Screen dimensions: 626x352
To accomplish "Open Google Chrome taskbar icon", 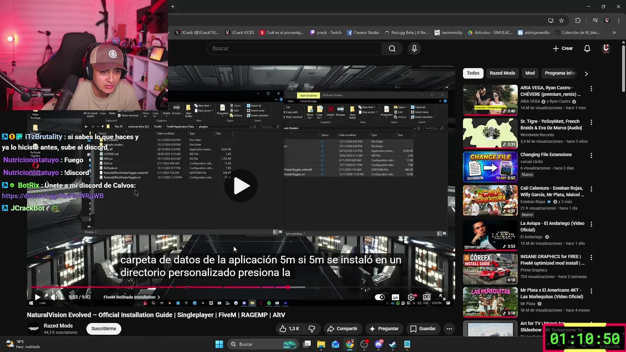I will click(x=350, y=344).
